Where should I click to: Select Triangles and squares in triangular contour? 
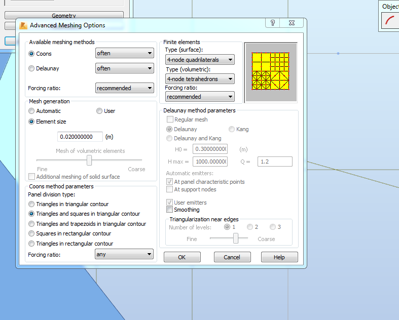[31, 214]
